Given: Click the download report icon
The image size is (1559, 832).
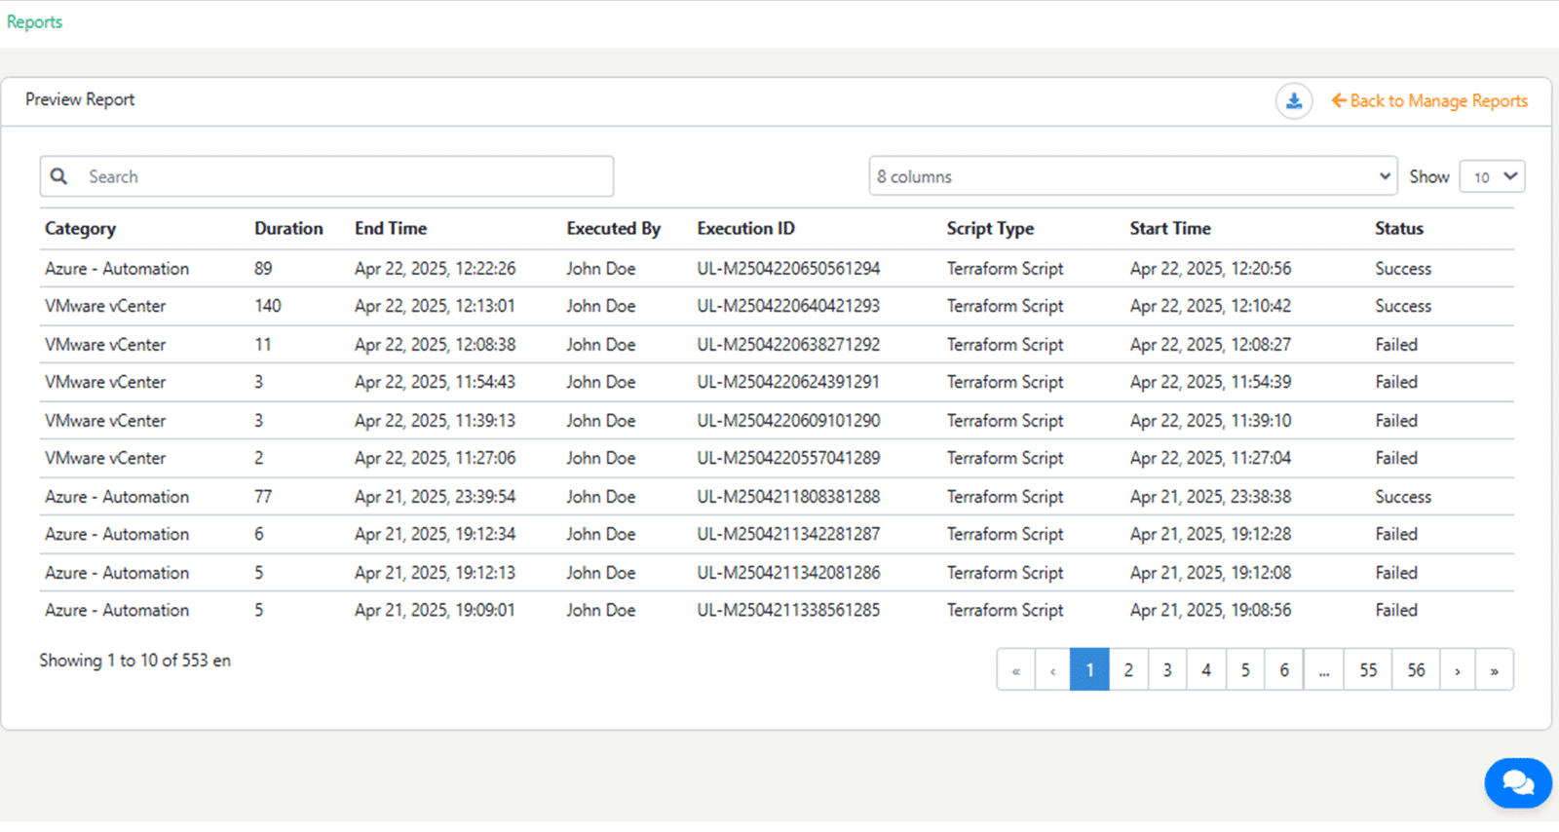Looking at the screenshot, I should coord(1294,101).
